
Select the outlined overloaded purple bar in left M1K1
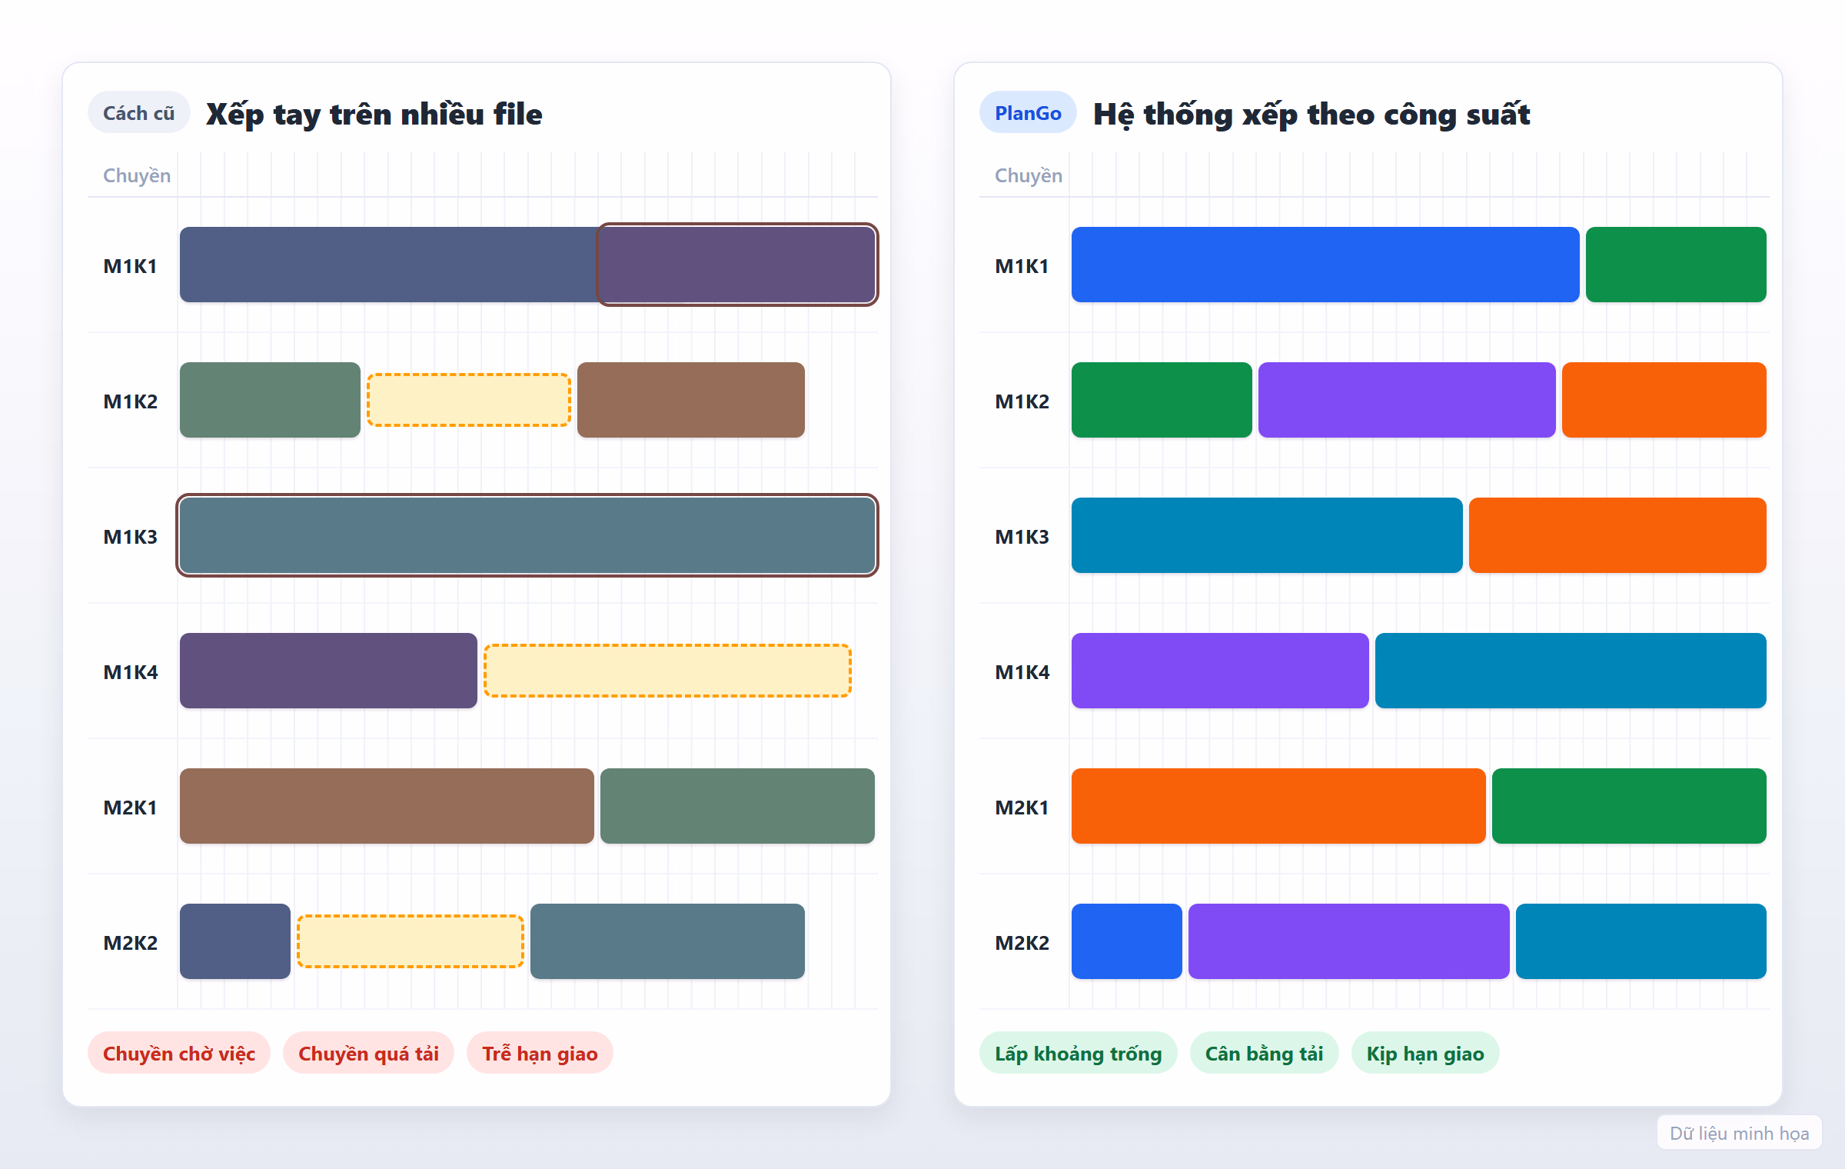tap(737, 265)
